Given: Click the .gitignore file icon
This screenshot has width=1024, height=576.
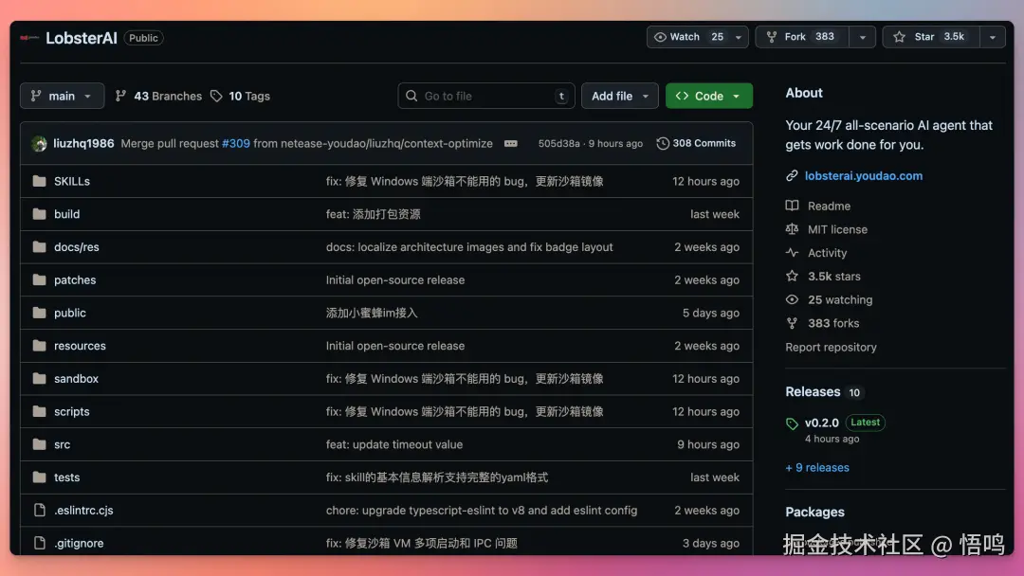Looking at the screenshot, I should tap(39, 543).
